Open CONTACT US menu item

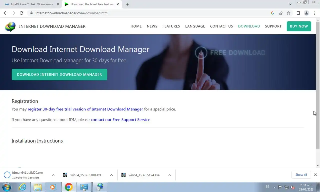(221, 26)
